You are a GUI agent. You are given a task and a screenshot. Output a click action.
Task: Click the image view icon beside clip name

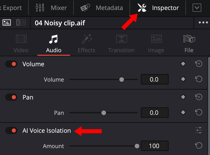pyautogui.click(x=7, y=23)
